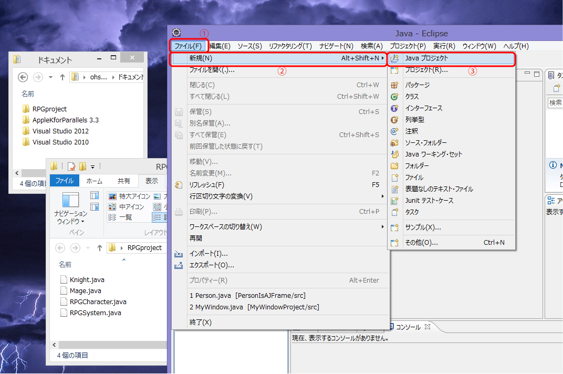Click the Interface icon in New submenu
Viewport: 563px width, 374px height.
coord(394,108)
